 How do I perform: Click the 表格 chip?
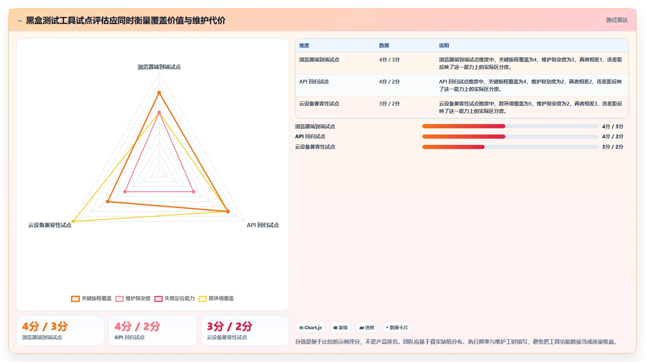point(340,328)
